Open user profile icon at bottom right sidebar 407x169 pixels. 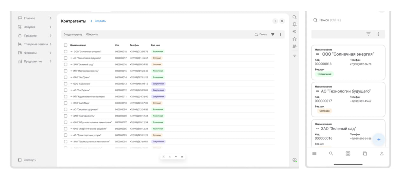pos(294,160)
